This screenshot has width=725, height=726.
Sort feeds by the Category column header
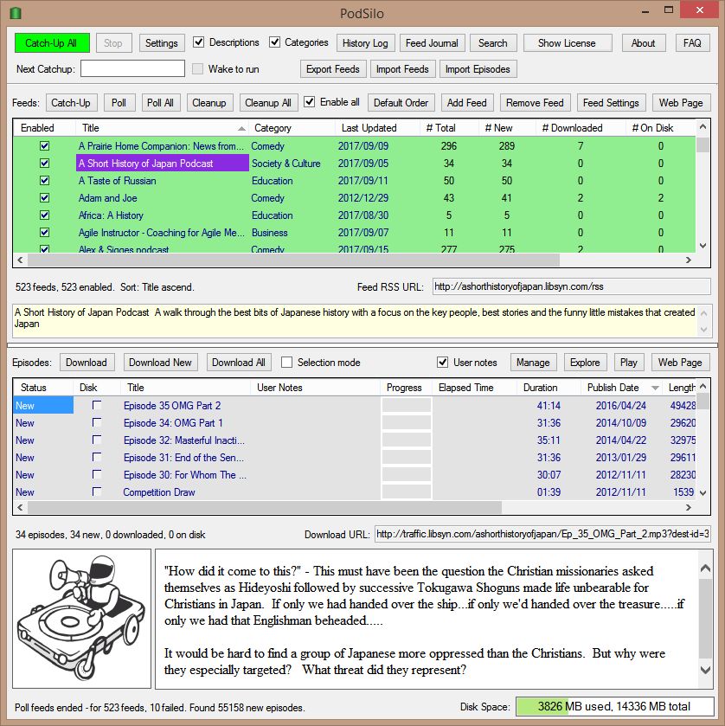coord(273,128)
